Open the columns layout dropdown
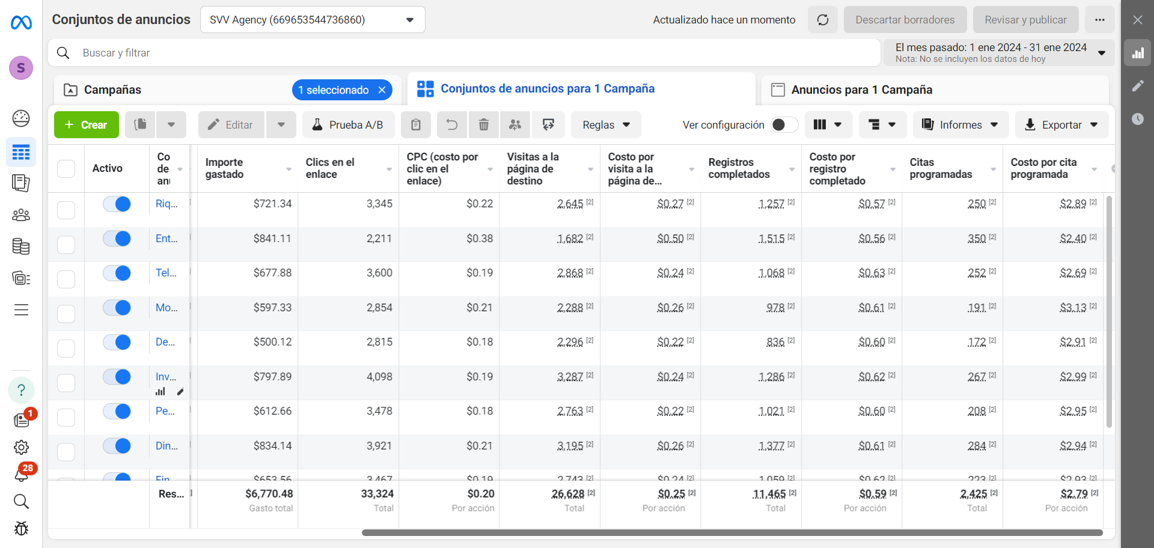This screenshot has width=1154, height=548. point(828,125)
